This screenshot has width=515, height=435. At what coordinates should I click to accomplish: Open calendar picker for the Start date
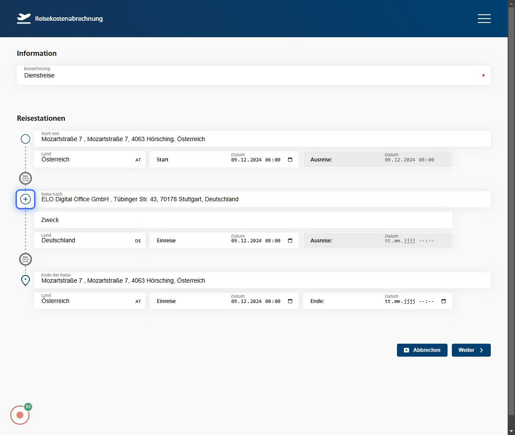(x=290, y=160)
